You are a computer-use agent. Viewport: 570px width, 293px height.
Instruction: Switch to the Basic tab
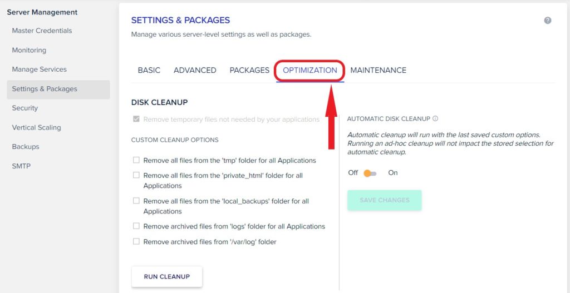(x=149, y=70)
